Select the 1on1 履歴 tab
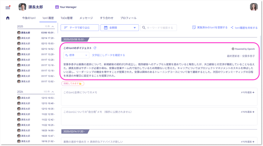Screen dimensions: 263x146 48,18
